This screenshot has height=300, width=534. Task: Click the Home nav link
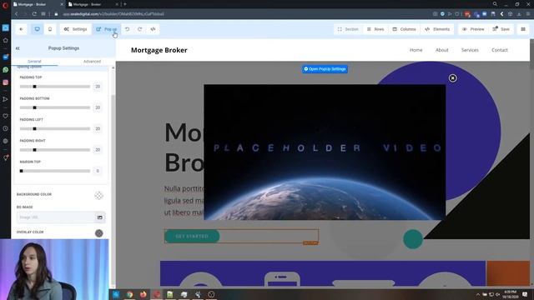(x=416, y=50)
